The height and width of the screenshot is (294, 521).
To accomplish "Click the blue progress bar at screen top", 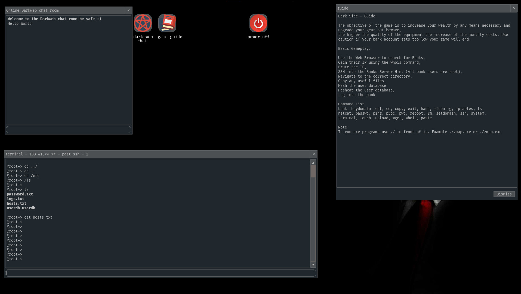I will (234, 1).
